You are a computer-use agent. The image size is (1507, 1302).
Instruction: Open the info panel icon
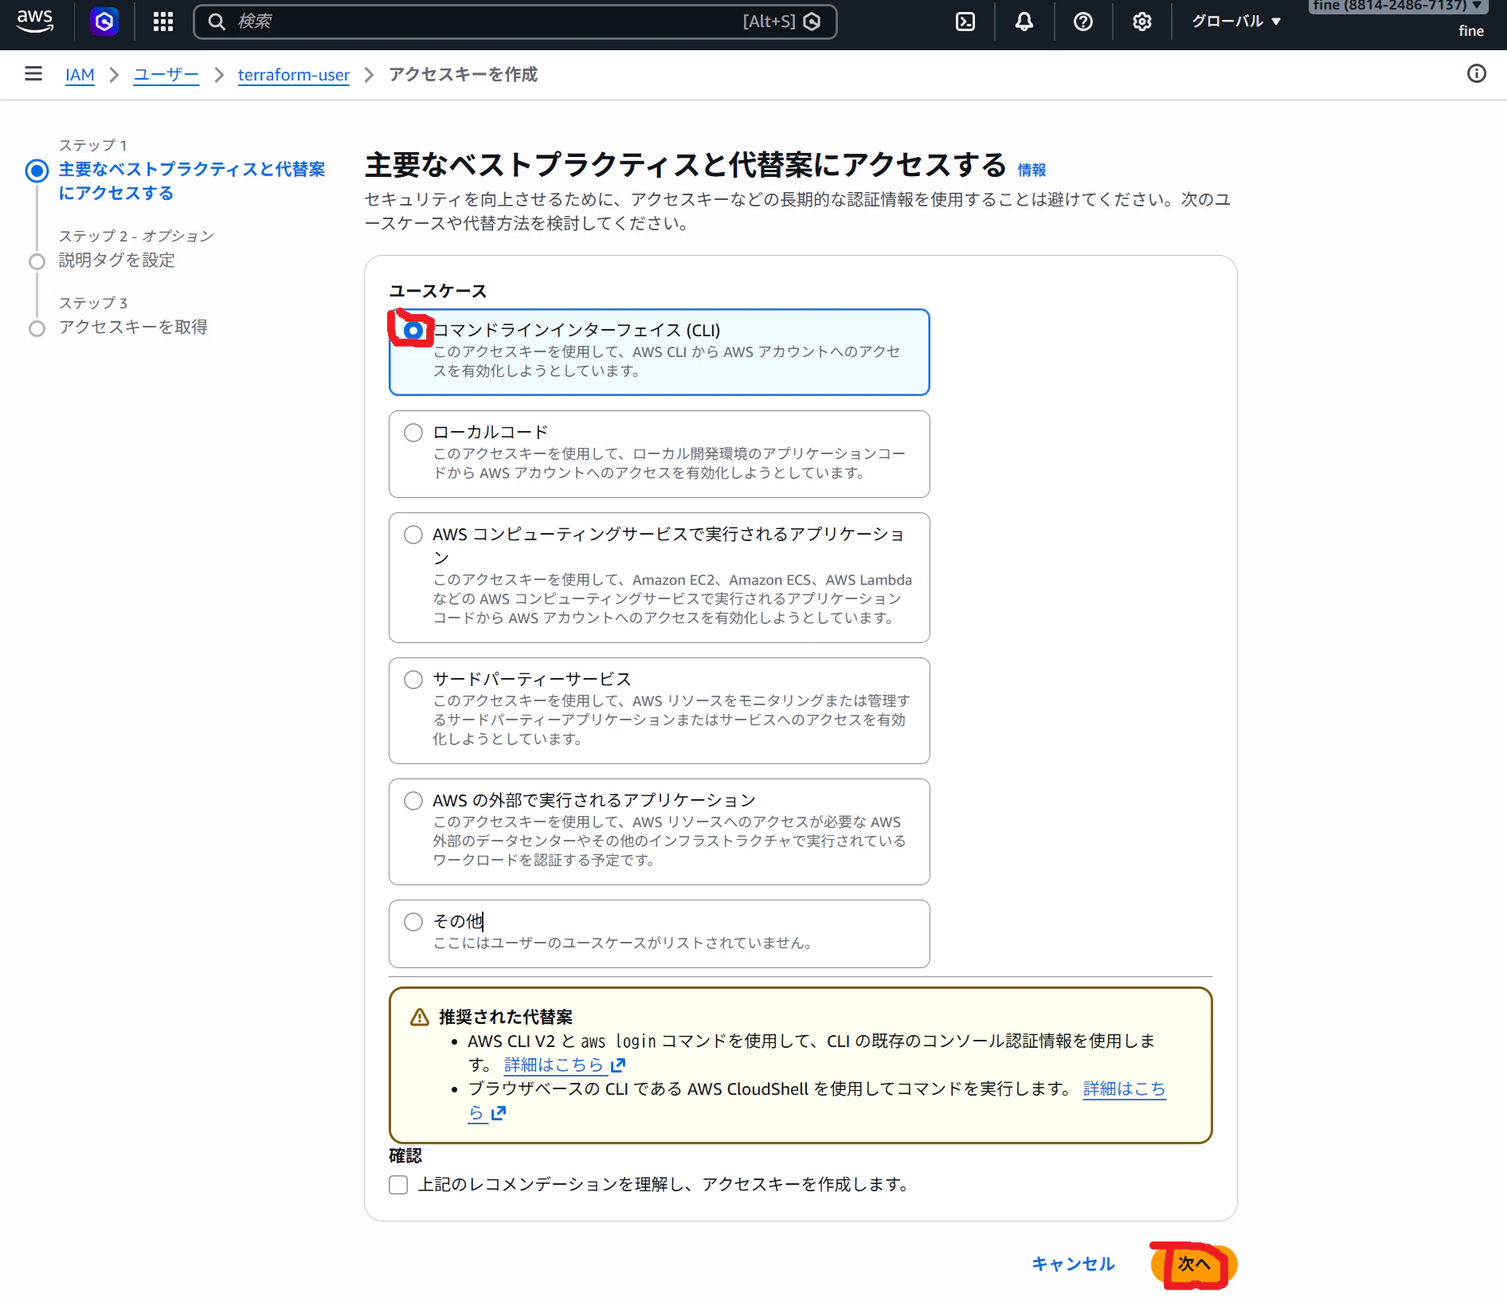[1477, 74]
